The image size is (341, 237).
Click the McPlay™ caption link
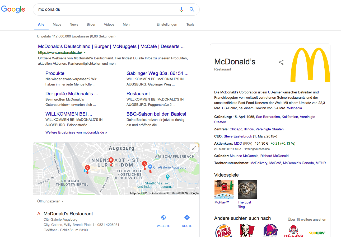[222, 202]
